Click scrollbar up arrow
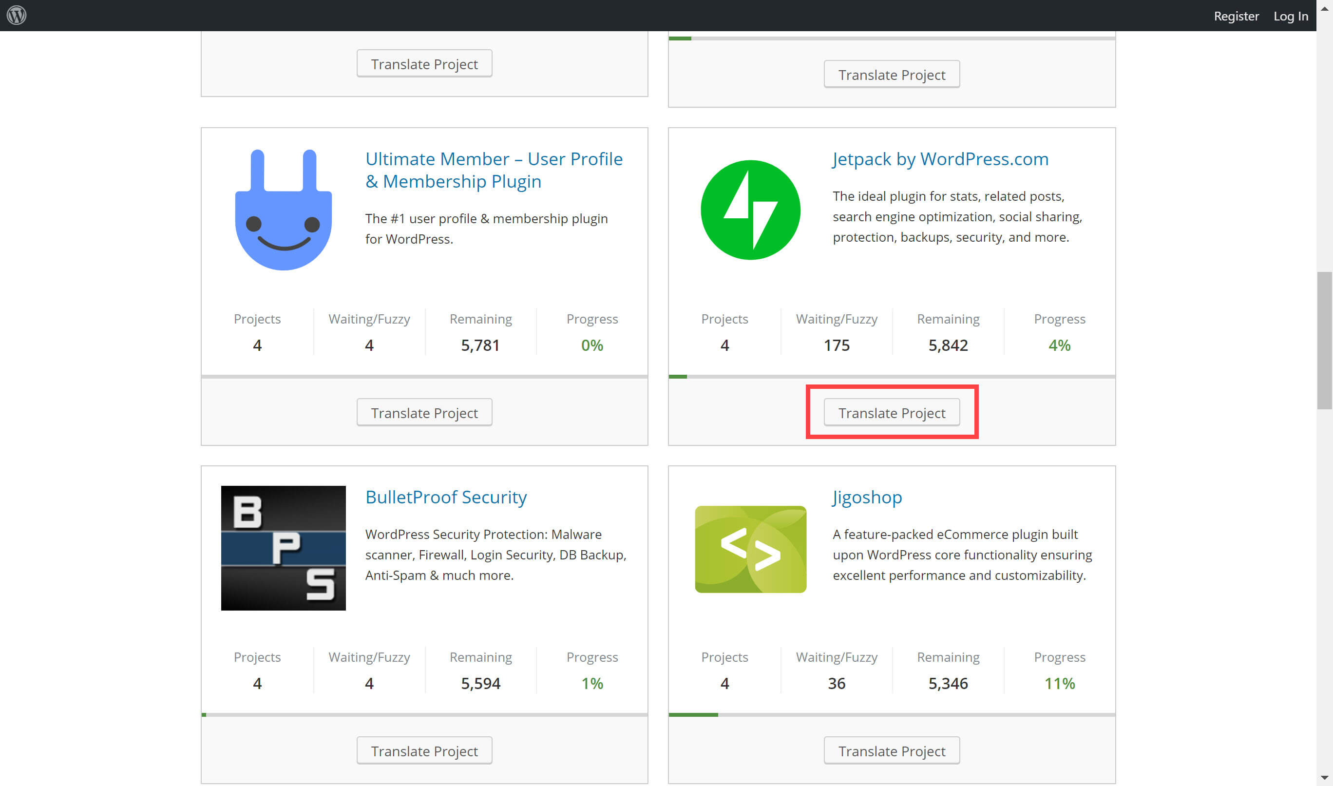Image resolution: width=1333 pixels, height=786 pixels. [x=1324, y=8]
